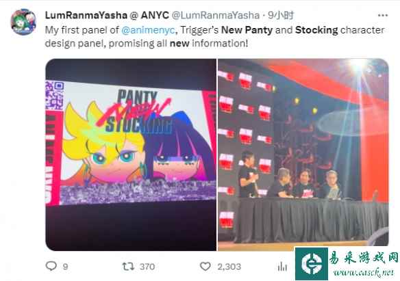Open the tweet timestamp 9小时
Screen dimensions: 400x281
pos(281,15)
